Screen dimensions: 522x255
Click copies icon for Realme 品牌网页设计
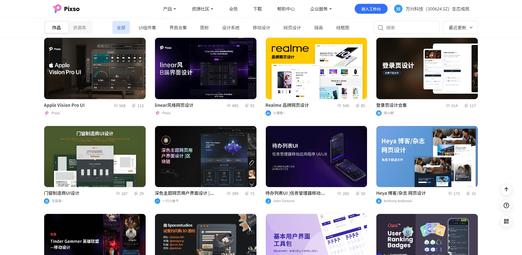(x=358, y=105)
